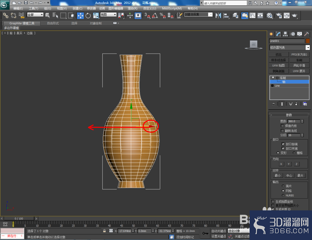The height and width of the screenshot is (240, 312).
Task: Select the 面片 output radio button
Action: 283,186
